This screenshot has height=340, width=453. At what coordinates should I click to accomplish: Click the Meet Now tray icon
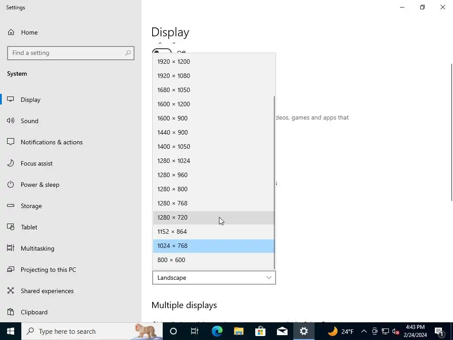coord(375,331)
